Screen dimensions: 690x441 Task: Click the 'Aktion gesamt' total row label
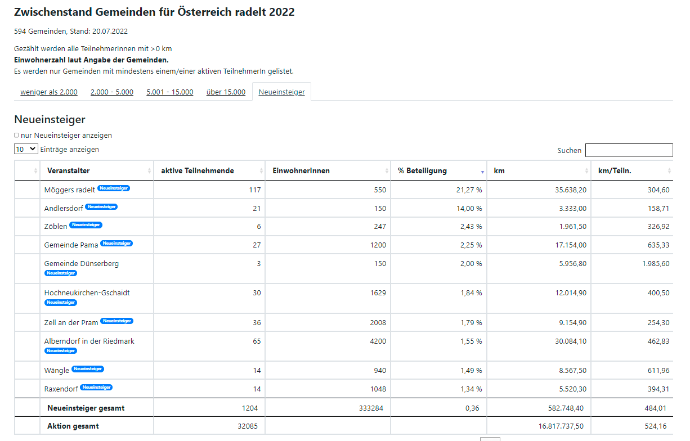point(73,426)
